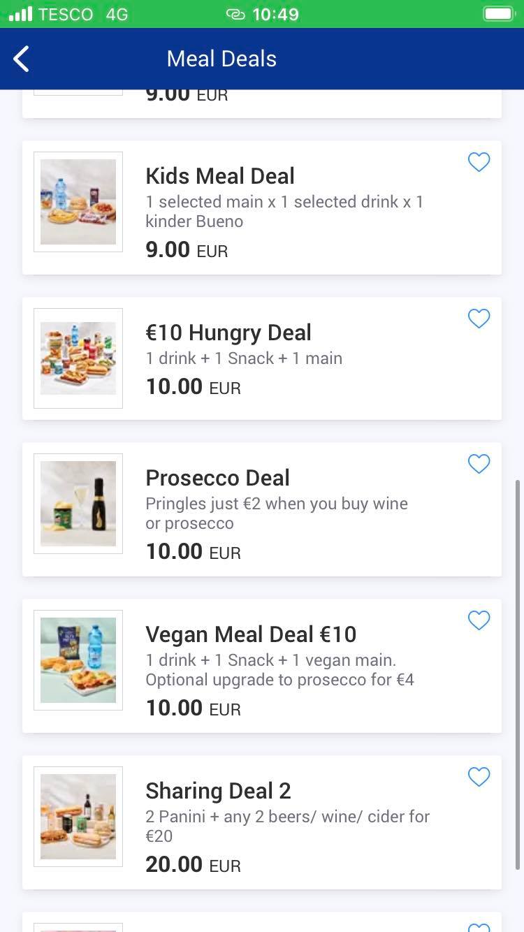Open €10 Hungry Deal thumbnail
524x932 pixels.
[x=78, y=358]
